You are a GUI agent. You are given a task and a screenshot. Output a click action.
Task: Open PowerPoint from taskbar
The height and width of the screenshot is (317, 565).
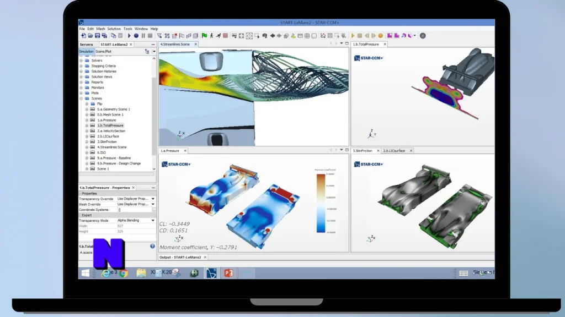pos(228,273)
